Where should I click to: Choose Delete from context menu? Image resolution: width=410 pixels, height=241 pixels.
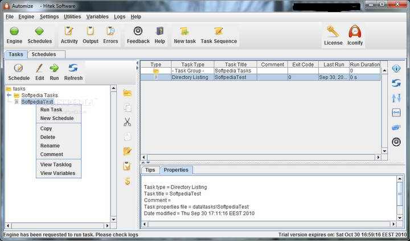coord(59,137)
